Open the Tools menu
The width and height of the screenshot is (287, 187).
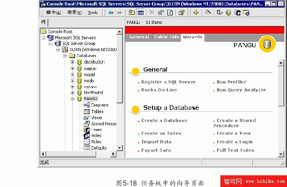pyautogui.click(x=93, y=13)
